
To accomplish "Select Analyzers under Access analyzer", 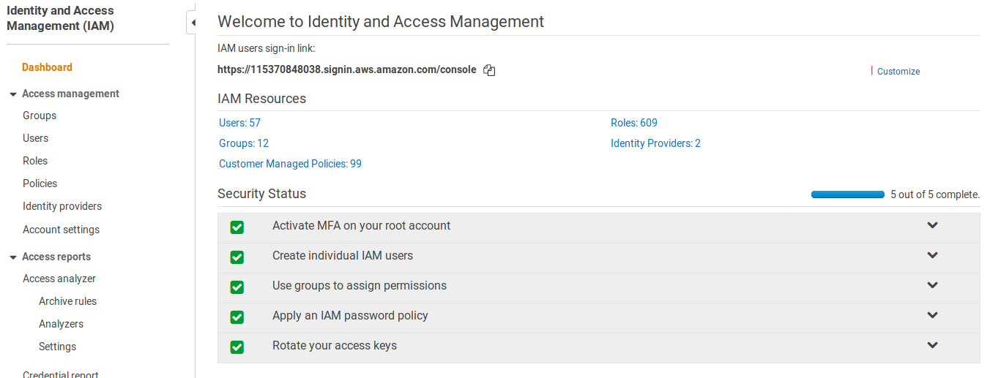I will pyautogui.click(x=61, y=324).
